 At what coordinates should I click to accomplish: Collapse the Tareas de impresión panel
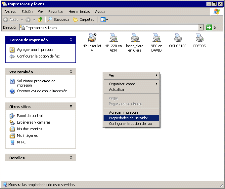[x=71, y=40]
